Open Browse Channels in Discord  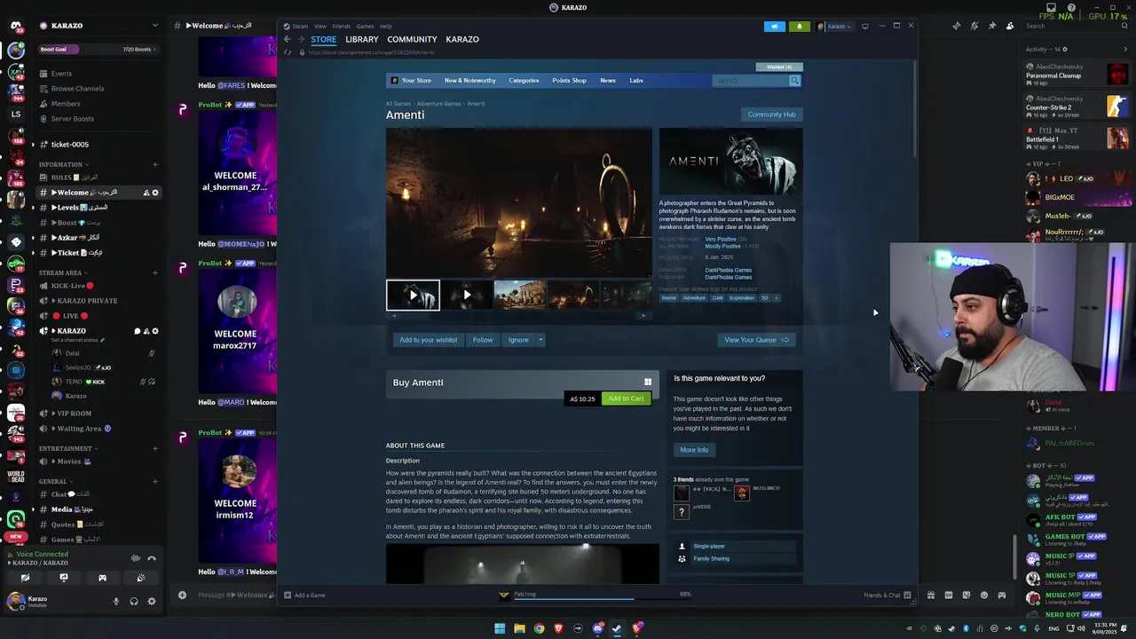point(77,89)
